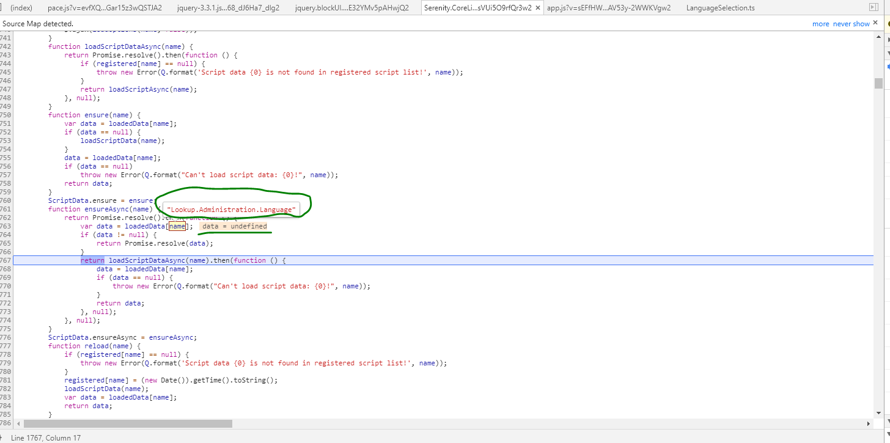Click the "Lookup.Administration.Language" tooltip value
Screen dimensions: 890x443
pos(231,210)
